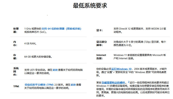Click the 存储 row label

pos(15,57)
